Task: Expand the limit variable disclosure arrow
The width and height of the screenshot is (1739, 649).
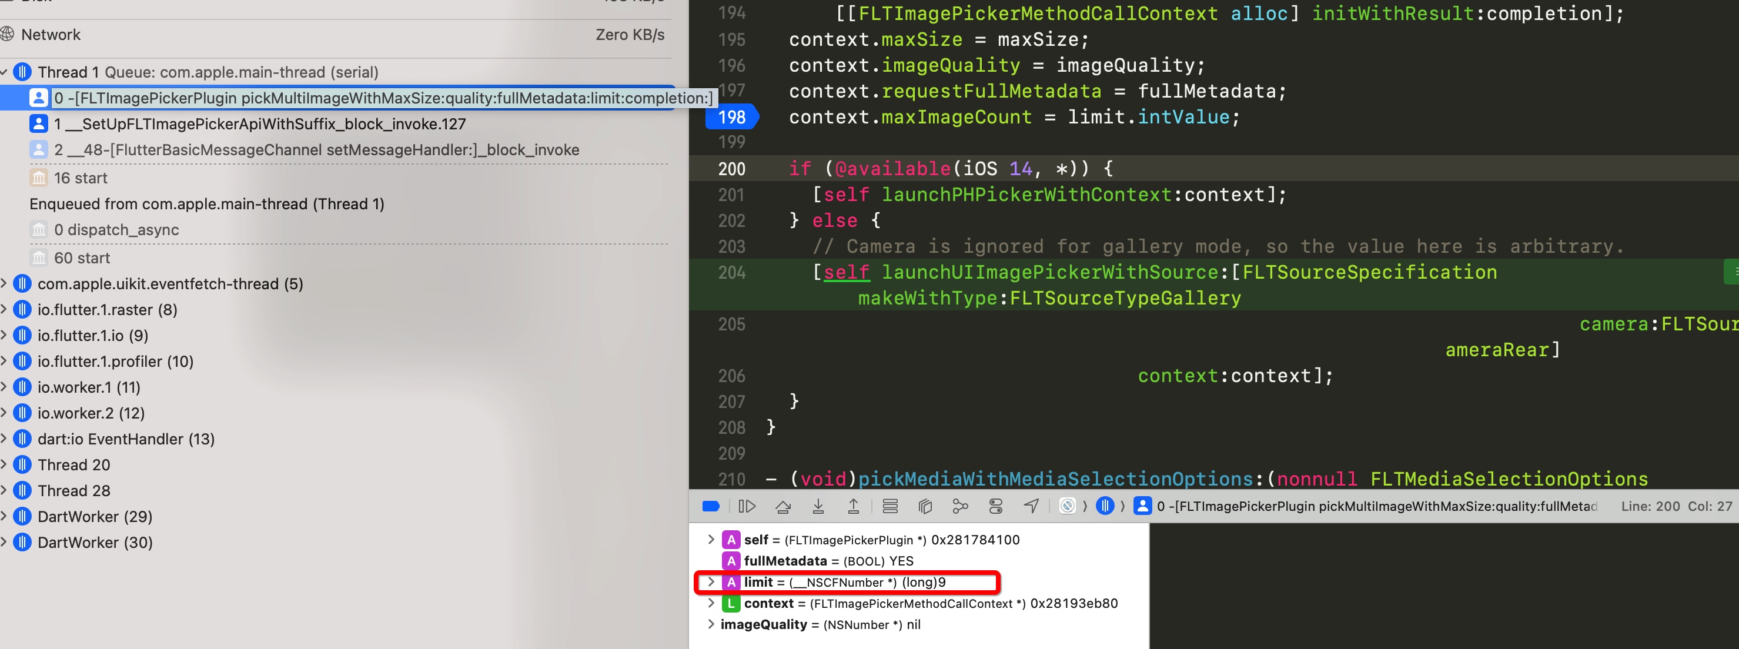Action: 710,581
